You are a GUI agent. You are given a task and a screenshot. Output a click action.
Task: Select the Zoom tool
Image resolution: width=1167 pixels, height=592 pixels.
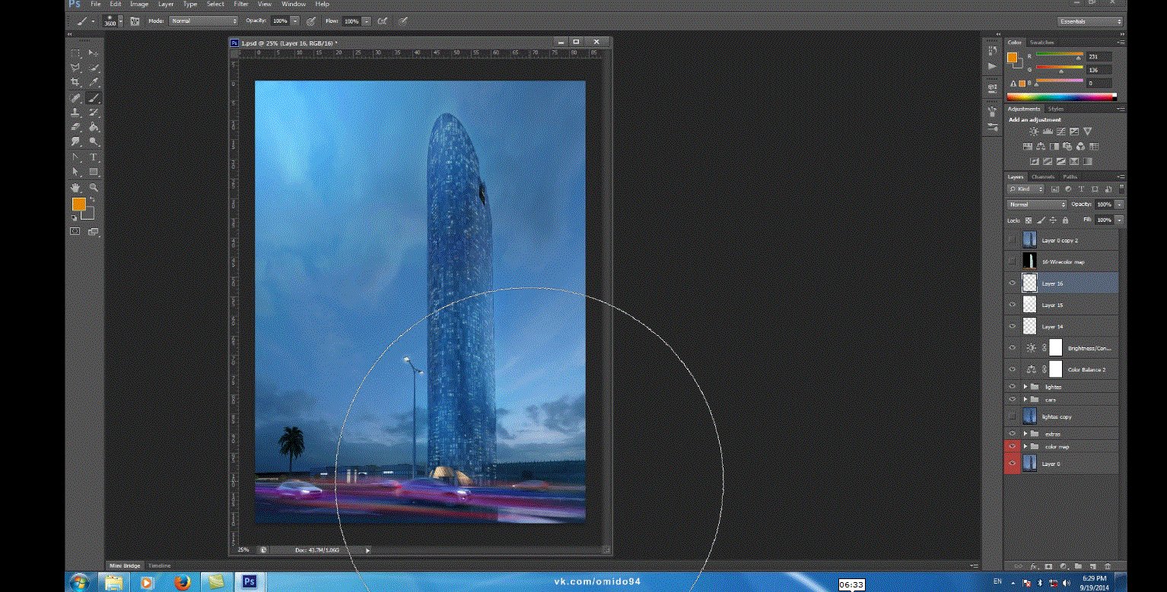[x=94, y=187]
